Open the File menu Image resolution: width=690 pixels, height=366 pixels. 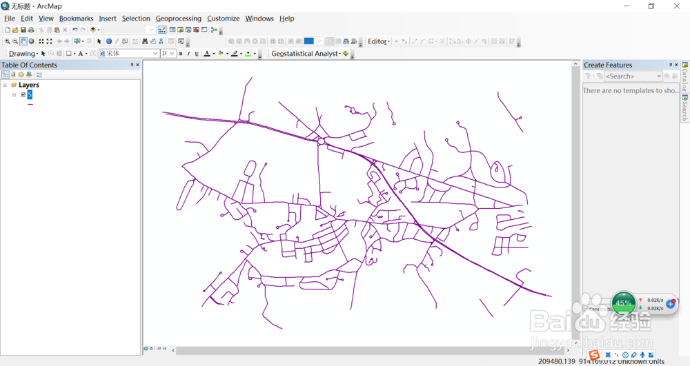(9, 19)
